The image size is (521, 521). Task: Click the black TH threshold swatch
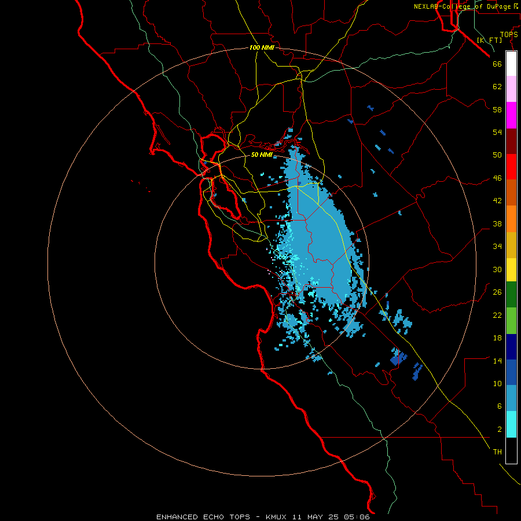pyautogui.click(x=511, y=450)
